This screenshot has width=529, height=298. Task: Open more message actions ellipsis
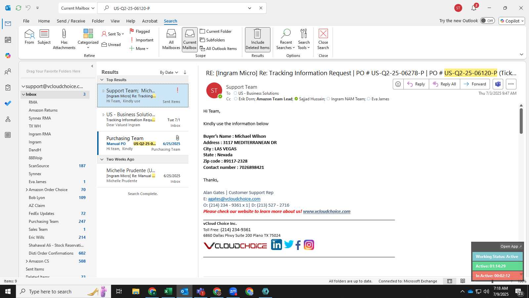511,84
